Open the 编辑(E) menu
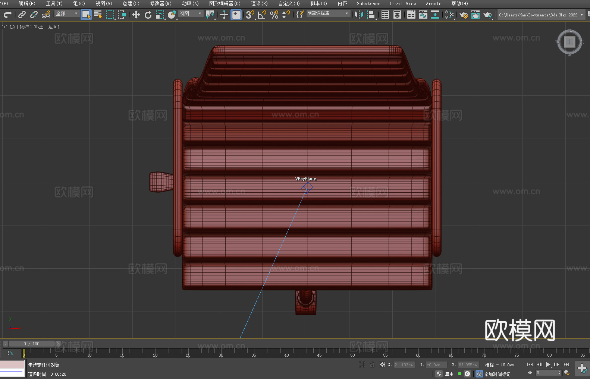 click(x=27, y=3)
